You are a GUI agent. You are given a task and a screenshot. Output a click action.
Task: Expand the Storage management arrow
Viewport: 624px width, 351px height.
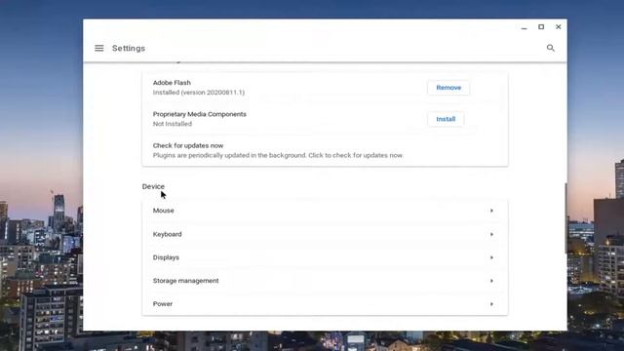tap(491, 281)
